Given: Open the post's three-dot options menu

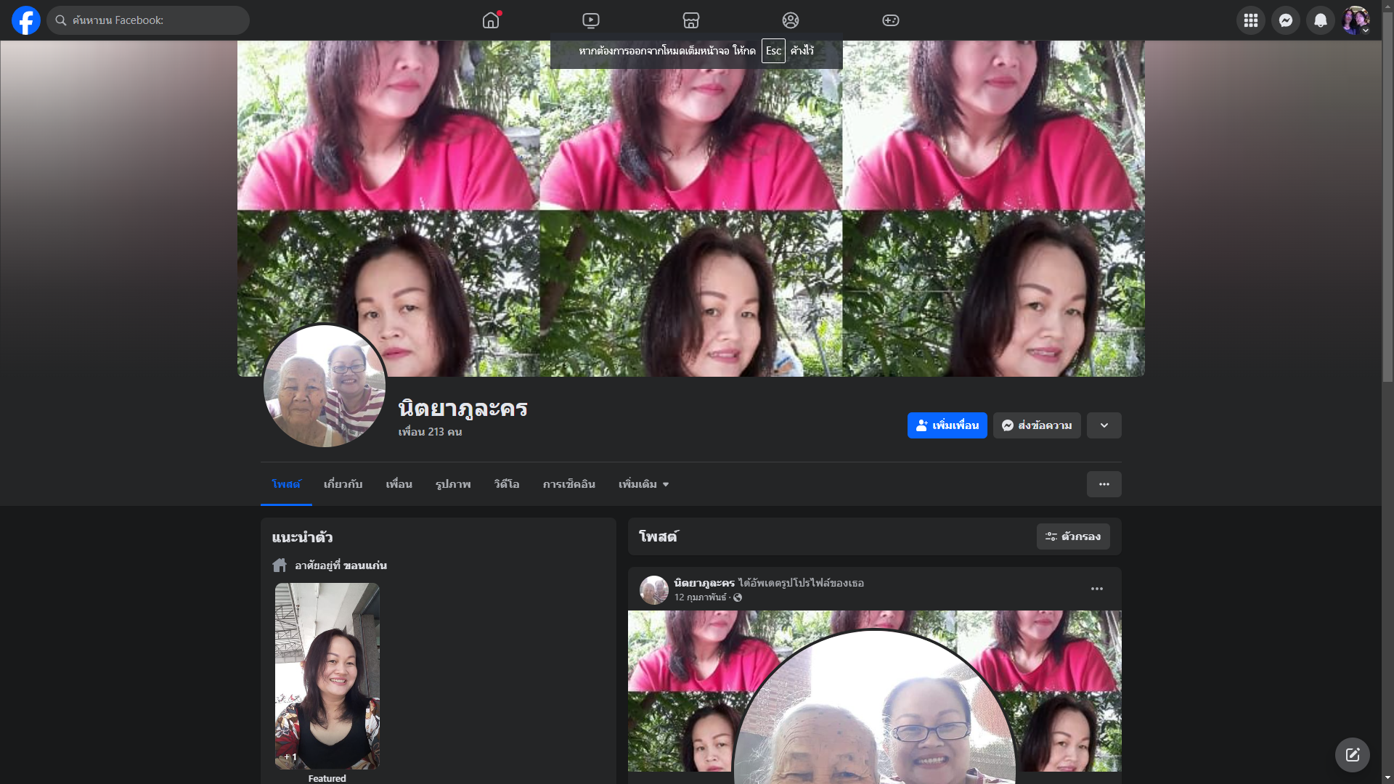Looking at the screenshot, I should coord(1097,589).
